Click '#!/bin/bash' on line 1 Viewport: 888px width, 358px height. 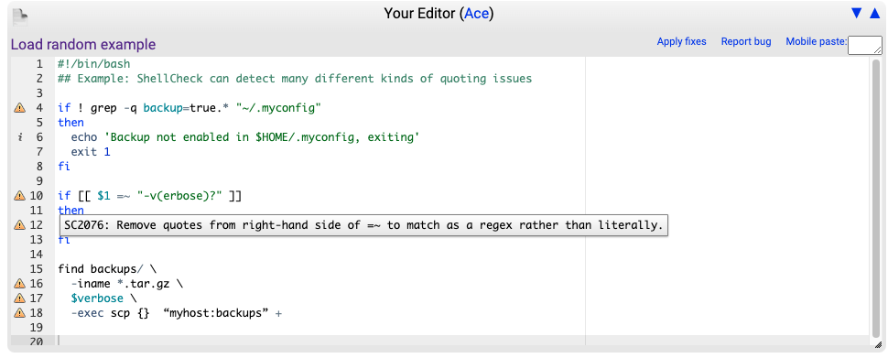point(94,64)
